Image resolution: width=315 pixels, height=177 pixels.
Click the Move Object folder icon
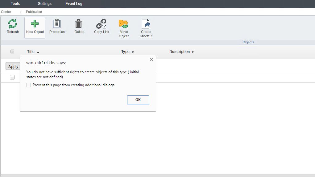coord(123,24)
